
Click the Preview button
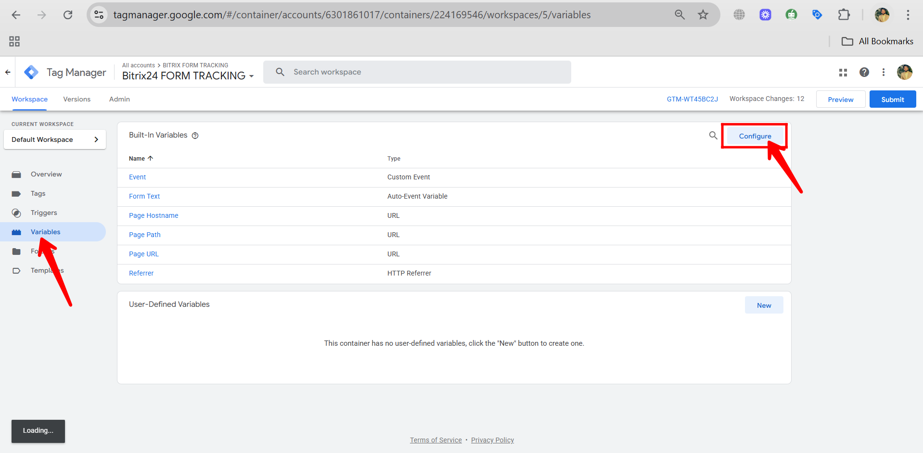coord(840,99)
